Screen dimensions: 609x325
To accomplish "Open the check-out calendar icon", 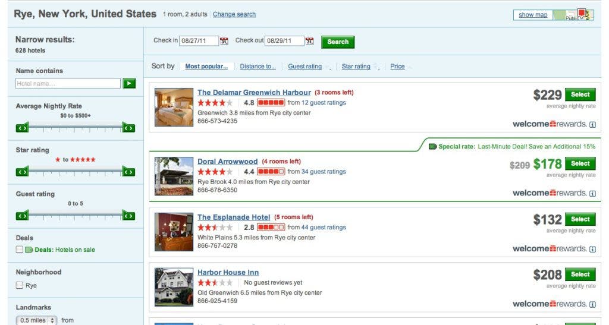I will [309, 41].
